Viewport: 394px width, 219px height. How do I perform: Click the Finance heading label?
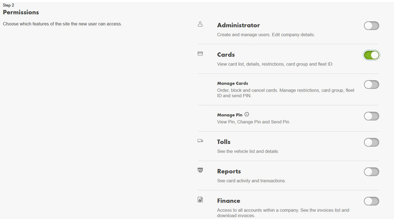click(x=228, y=201)
